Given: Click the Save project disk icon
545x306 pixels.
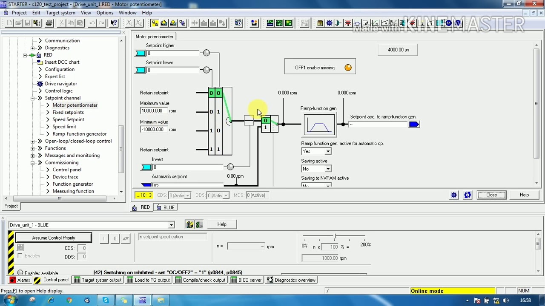Looking at the screenshot, I should [27, 23].
